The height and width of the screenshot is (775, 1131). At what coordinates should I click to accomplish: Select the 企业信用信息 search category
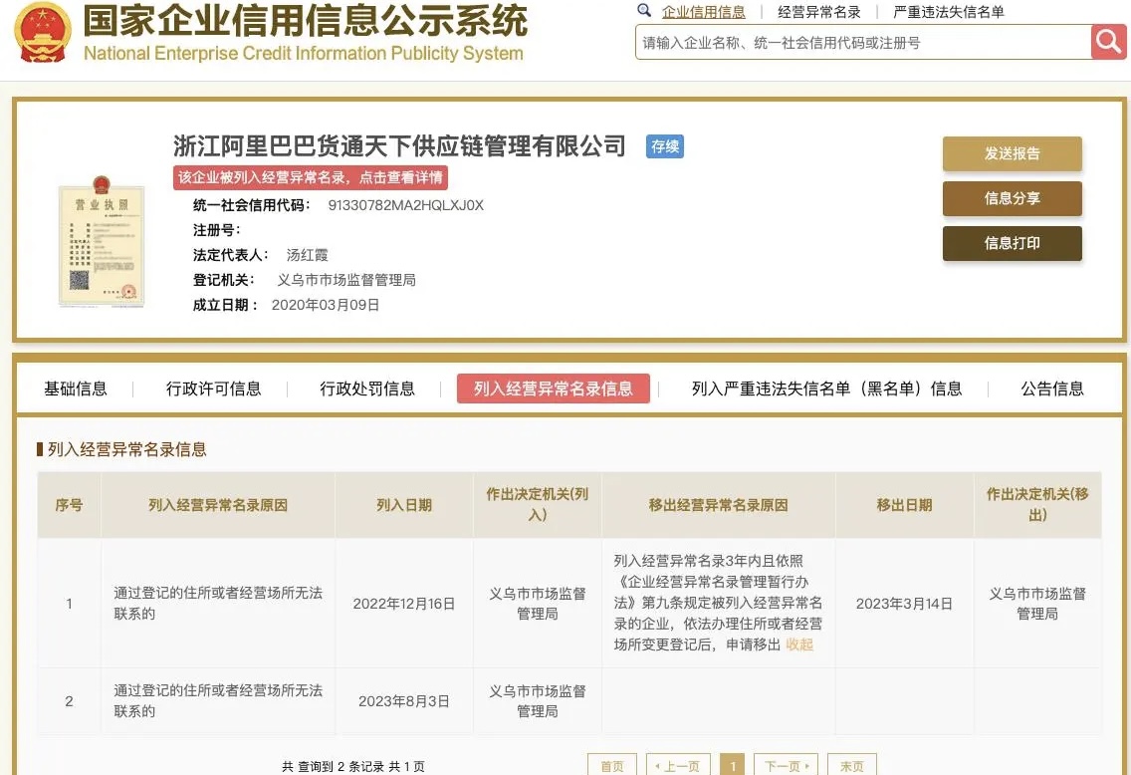[x=703, y=12]
